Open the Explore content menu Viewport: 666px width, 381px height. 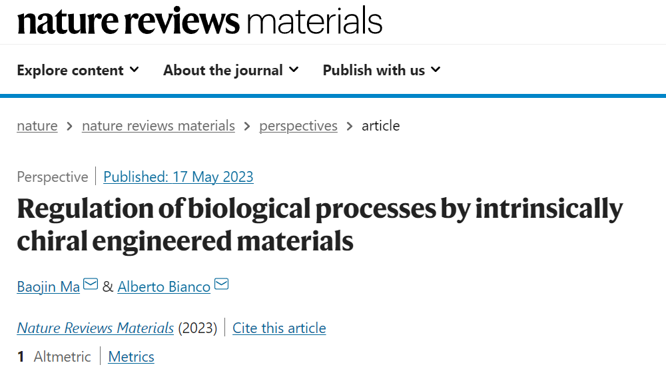coord(78,70)
